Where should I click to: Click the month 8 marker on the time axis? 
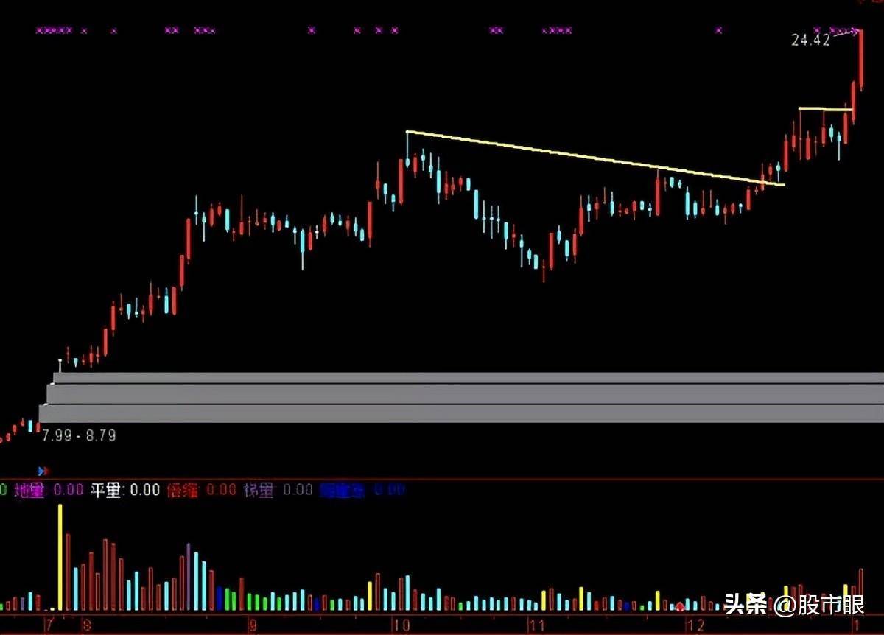pos(87,626)
